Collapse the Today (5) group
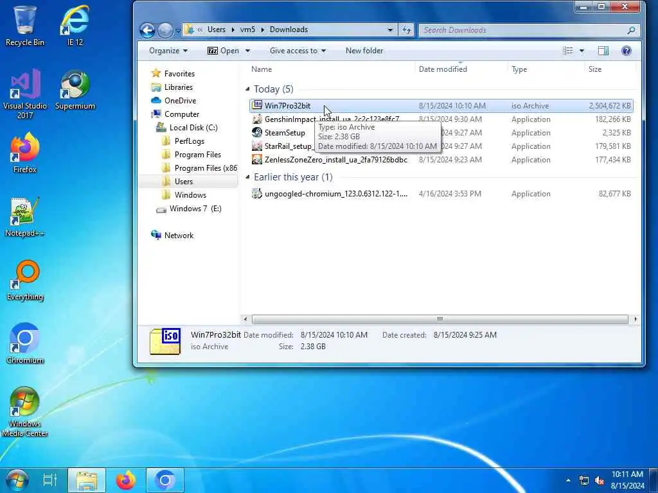 247,89
